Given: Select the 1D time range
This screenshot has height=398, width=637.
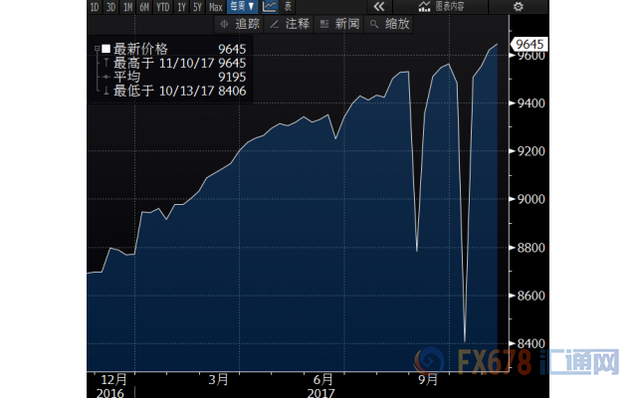Looking at the screenshot, I should 95,7.
